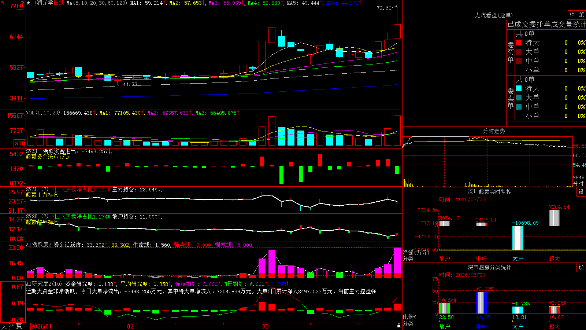Image resolution: width=586 pixels, height=330 pixels.
Task: Click the 委买单 section label
Action: (511, 52)
